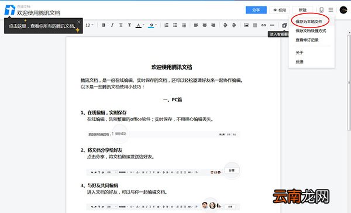Apply the highlight color marker
The image size is (351, 213).
pos(151,25)
